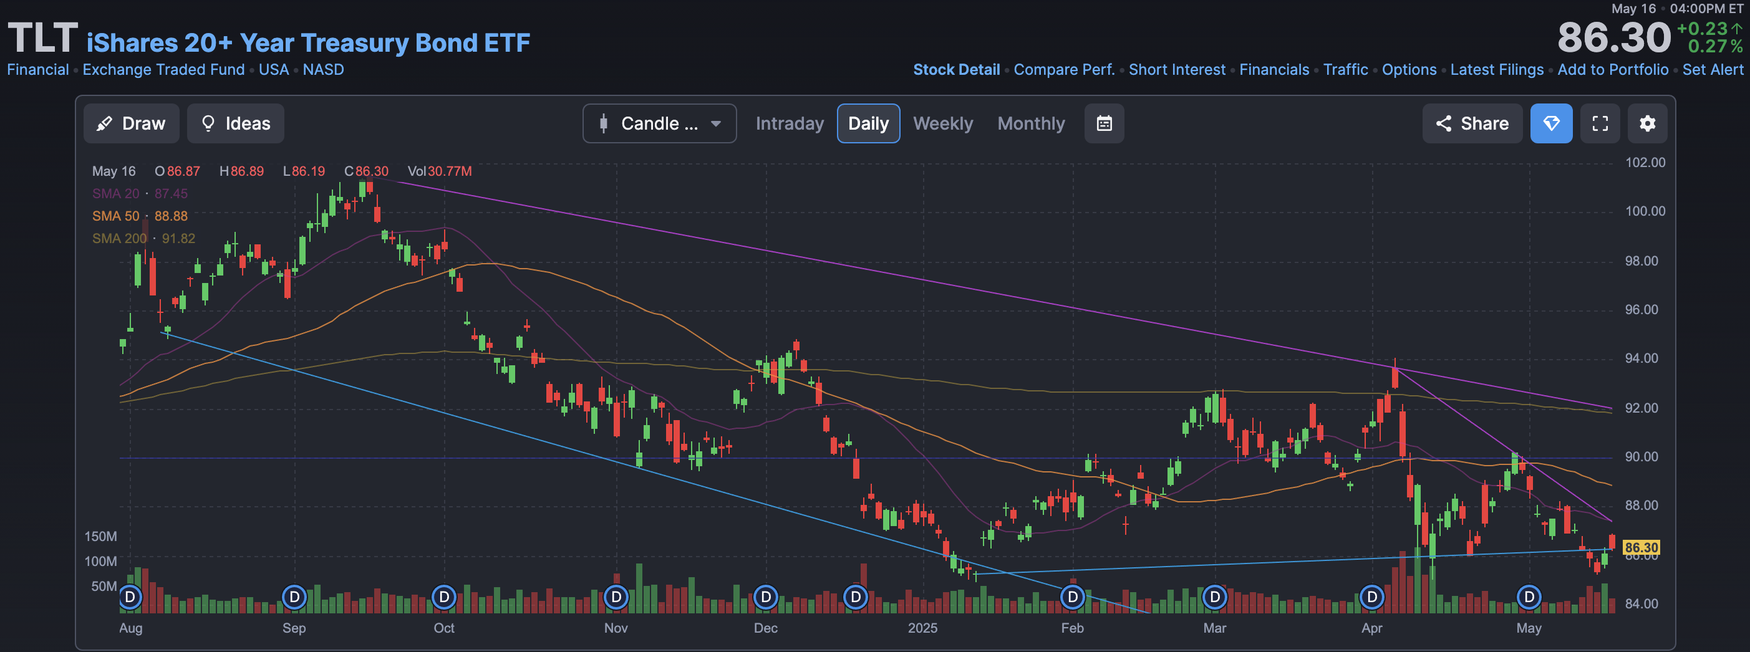Viewport: 1750px width, 652px height.
Task: Click the November dividend marker
Action: 616,597
